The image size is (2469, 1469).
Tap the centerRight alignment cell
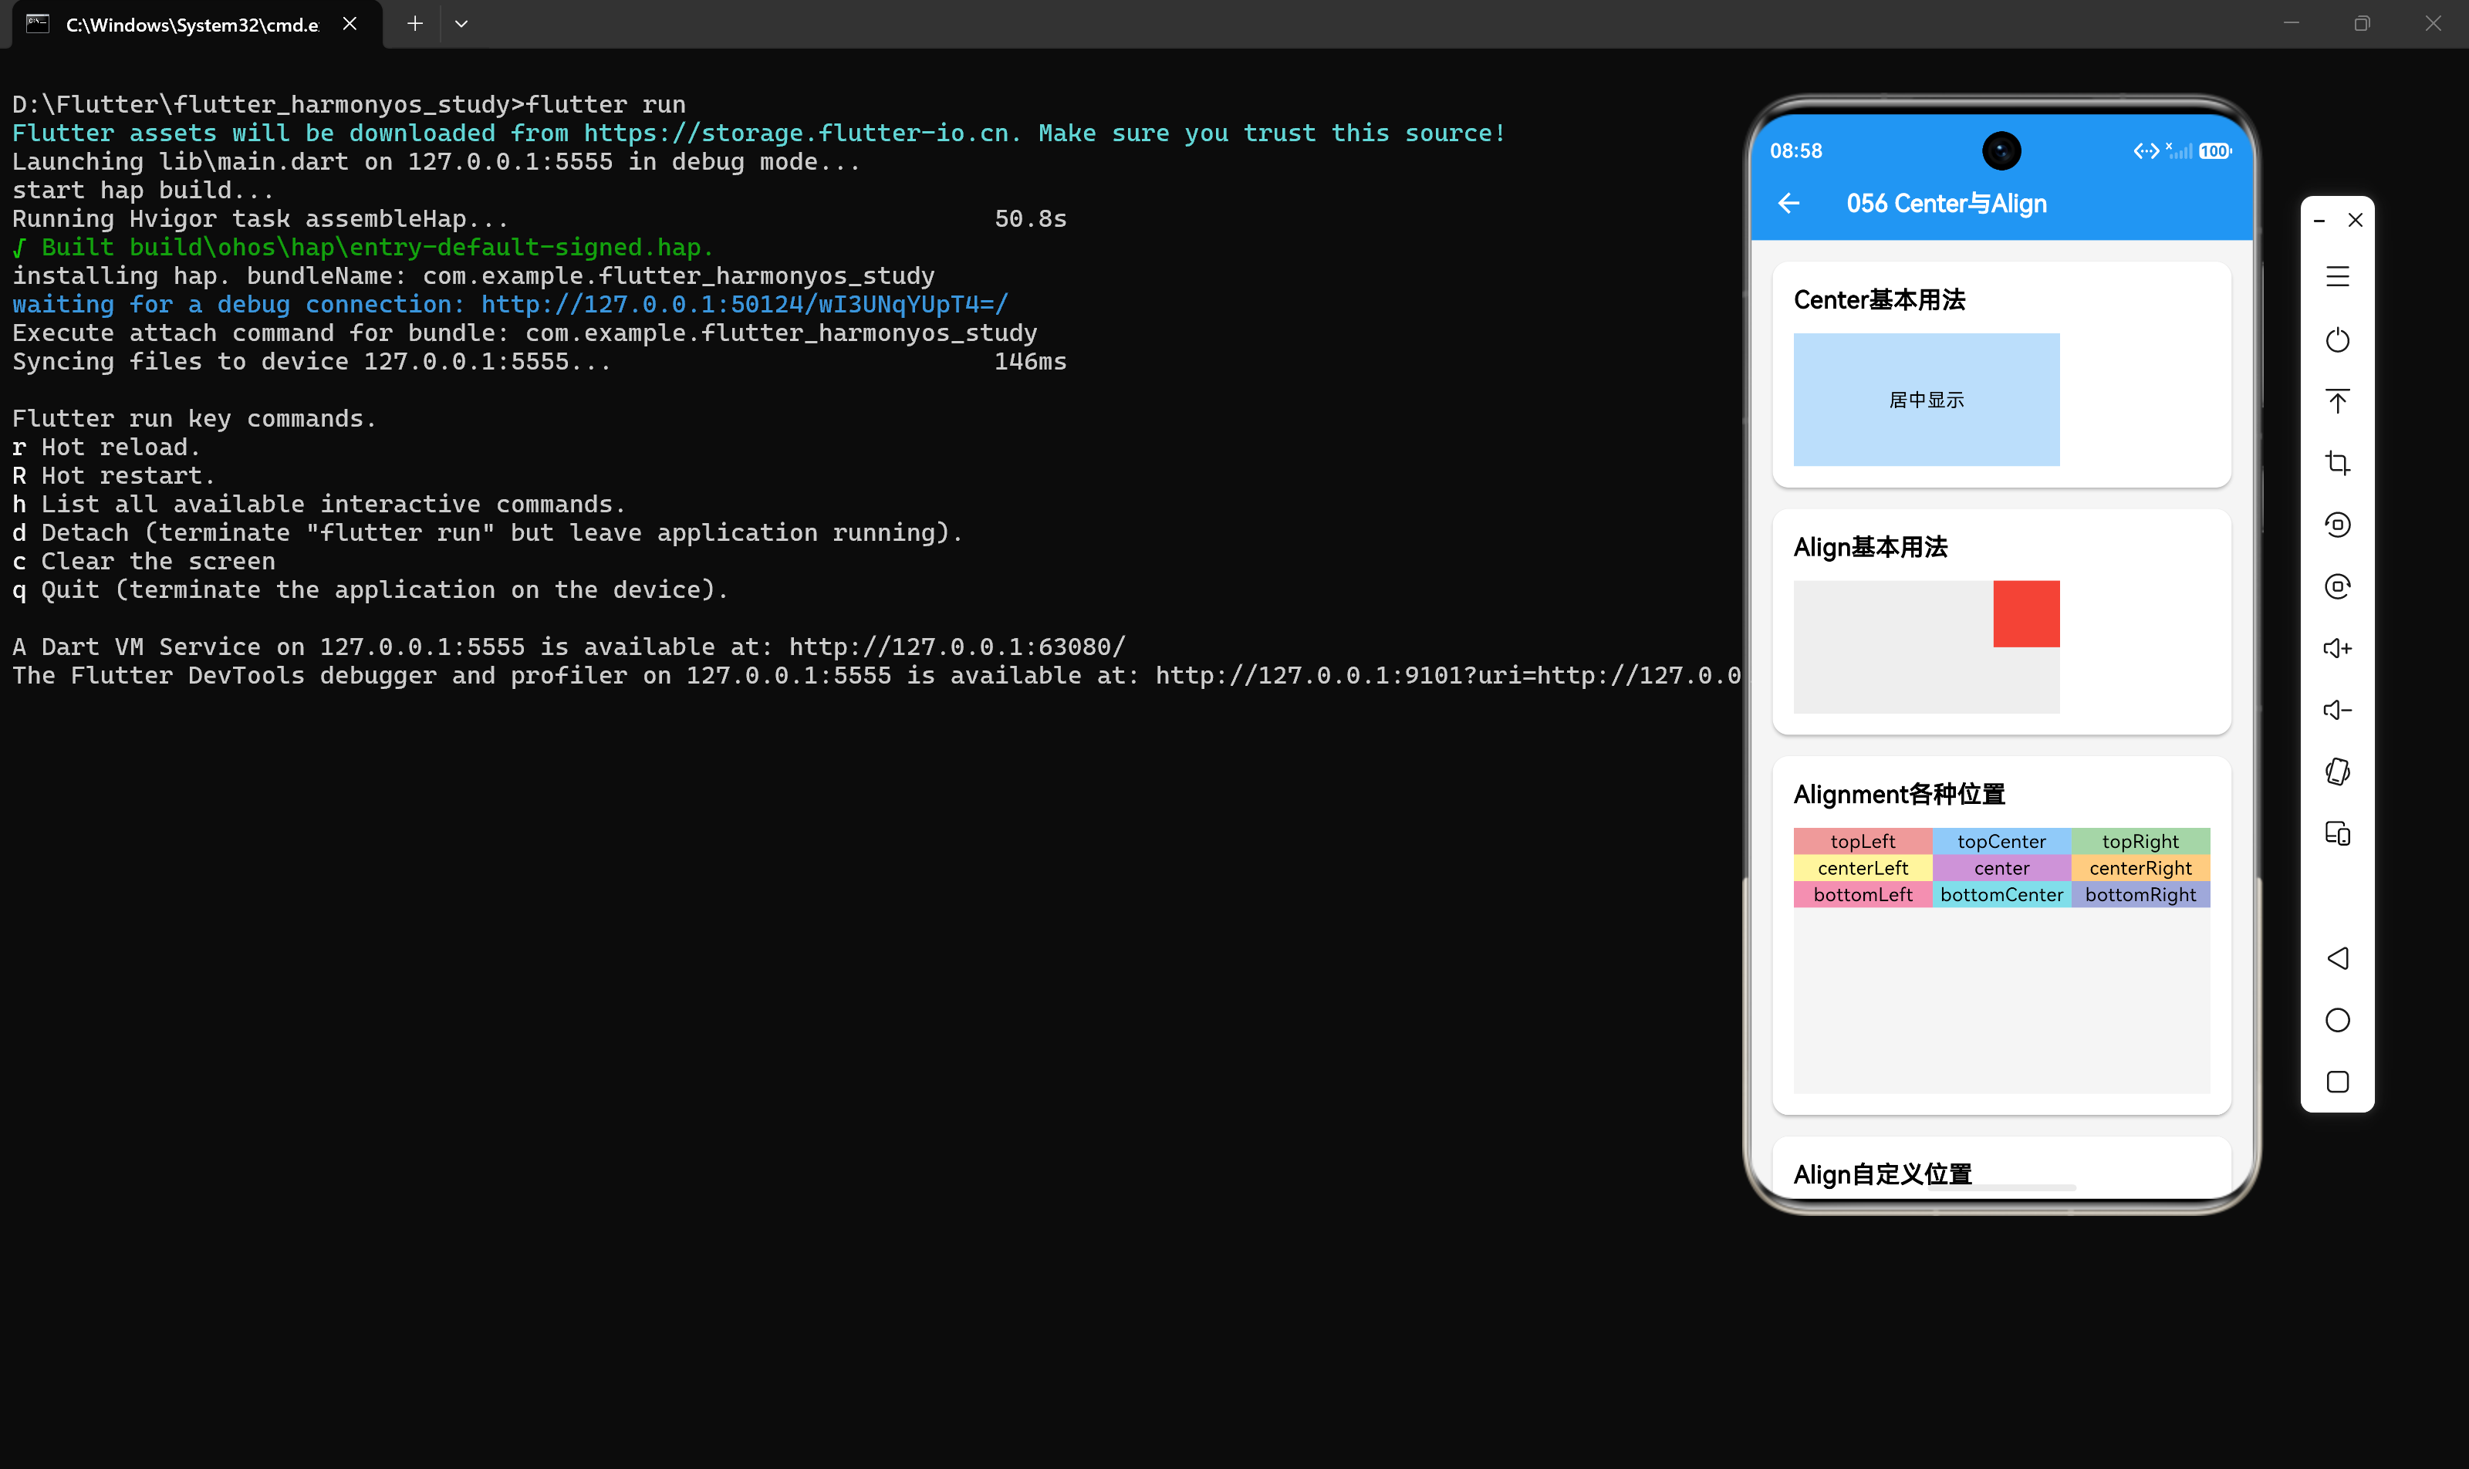[2140, 868]
